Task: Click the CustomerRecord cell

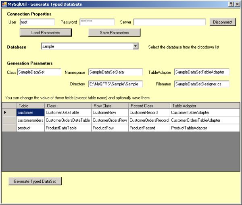Action: (x=149, y=112)
